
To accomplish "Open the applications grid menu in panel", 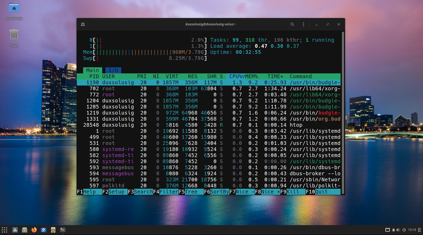I will 5,230.
